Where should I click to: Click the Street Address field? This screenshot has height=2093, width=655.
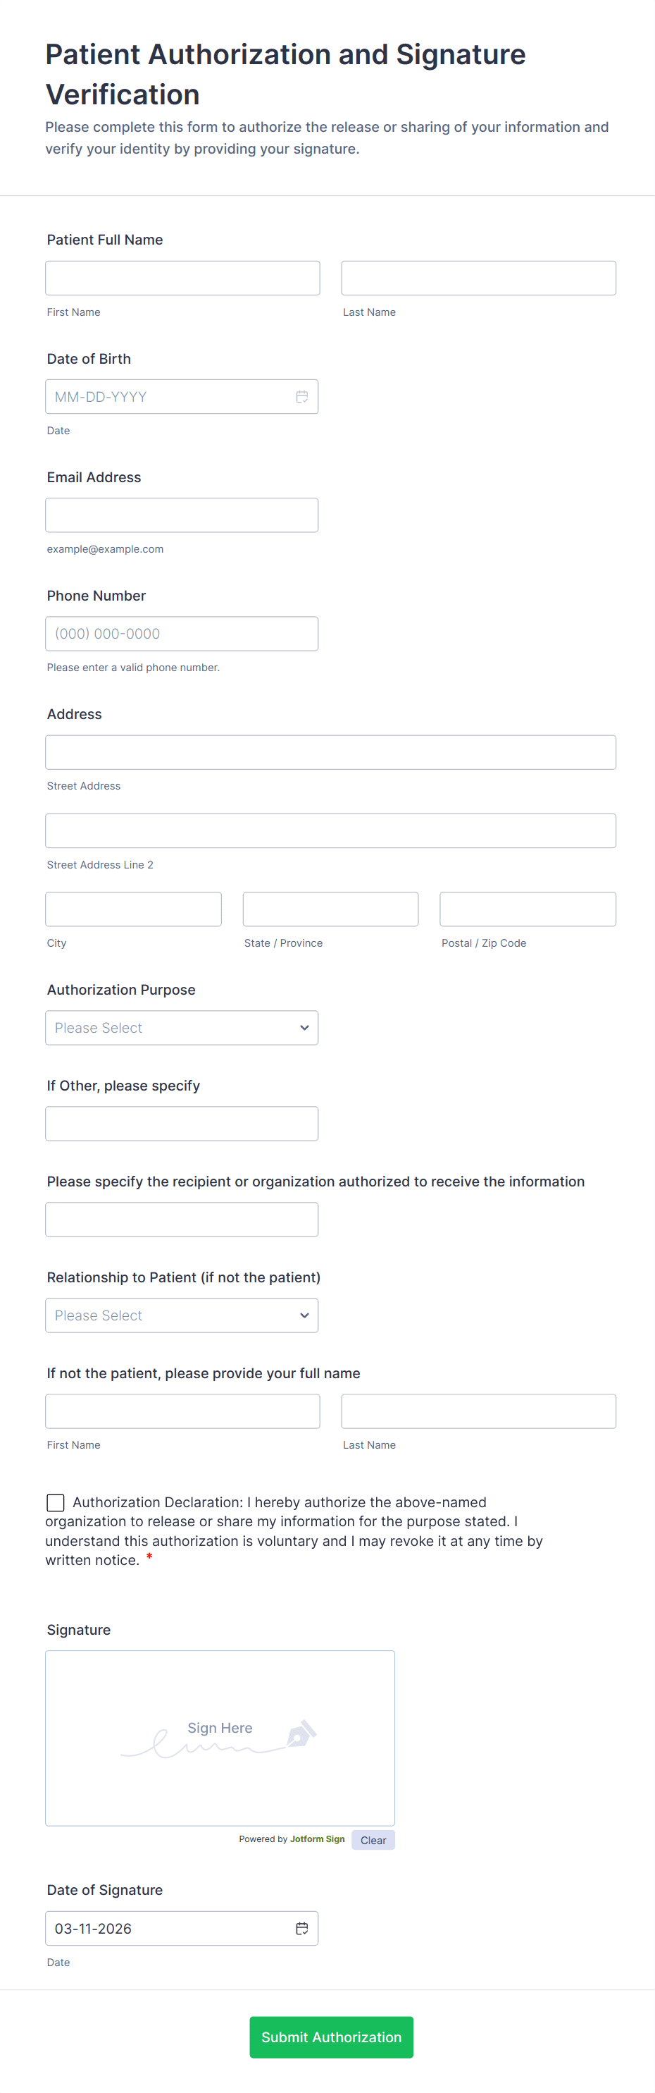330,752
